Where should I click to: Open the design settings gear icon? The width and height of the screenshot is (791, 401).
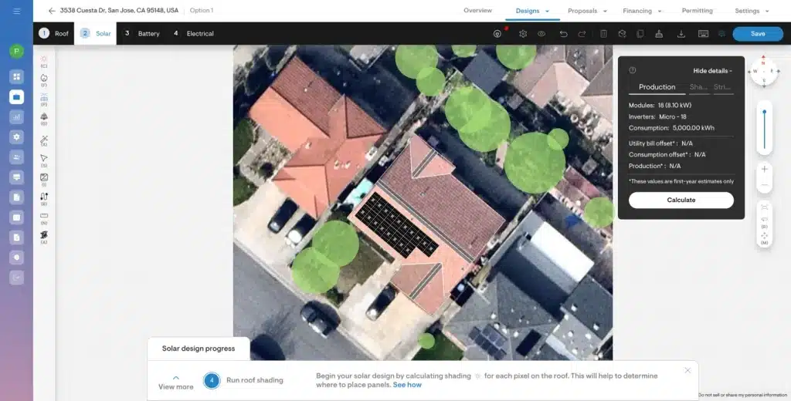523,34
